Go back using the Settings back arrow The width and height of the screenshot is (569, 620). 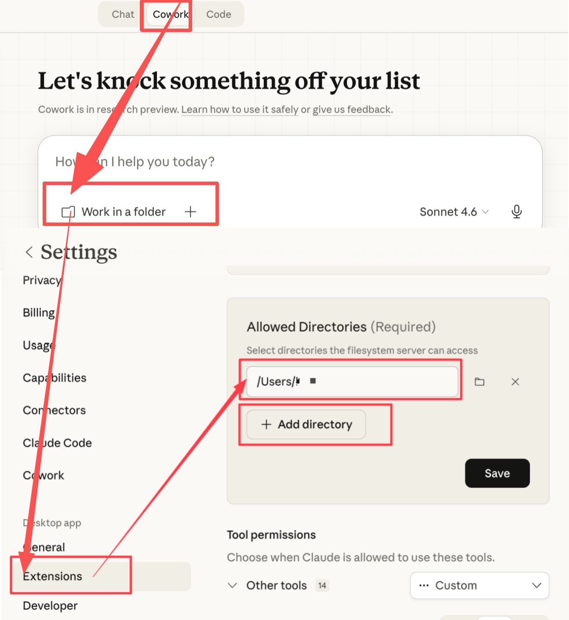tap(29, 252)
